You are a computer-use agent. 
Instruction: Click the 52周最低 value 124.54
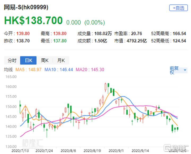179,41
